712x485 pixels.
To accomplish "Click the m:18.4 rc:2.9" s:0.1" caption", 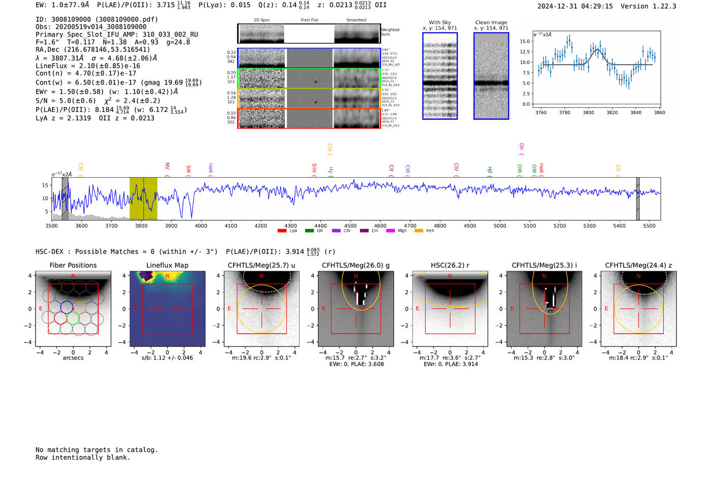I will (x=639, y=358).
